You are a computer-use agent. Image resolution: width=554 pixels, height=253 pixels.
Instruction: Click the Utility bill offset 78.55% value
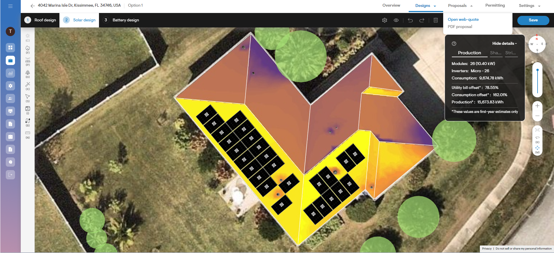(x=492, y=88)
